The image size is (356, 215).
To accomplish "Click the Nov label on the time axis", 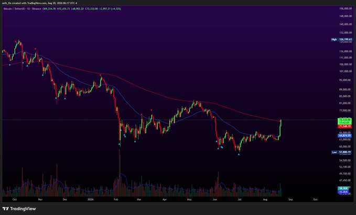I will click(40, 200).
